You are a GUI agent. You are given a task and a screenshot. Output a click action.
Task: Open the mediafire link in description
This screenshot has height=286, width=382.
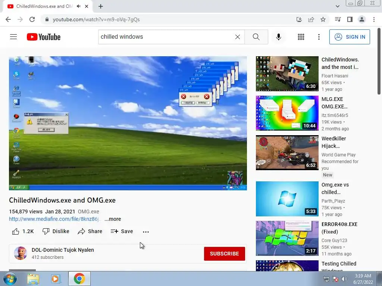coord(55,219)
